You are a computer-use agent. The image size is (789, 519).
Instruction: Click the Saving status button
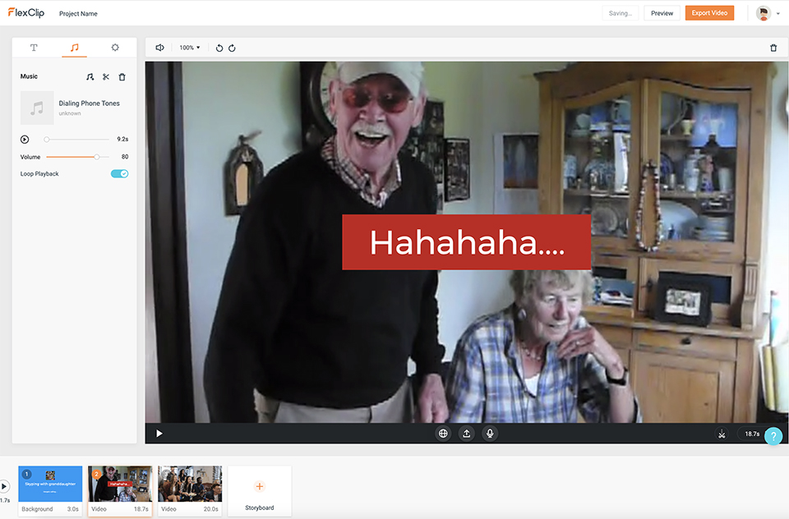point(620,13)
